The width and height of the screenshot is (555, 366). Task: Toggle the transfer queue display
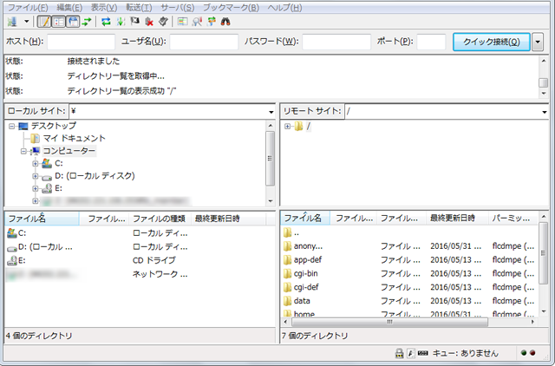pos(87,22)
